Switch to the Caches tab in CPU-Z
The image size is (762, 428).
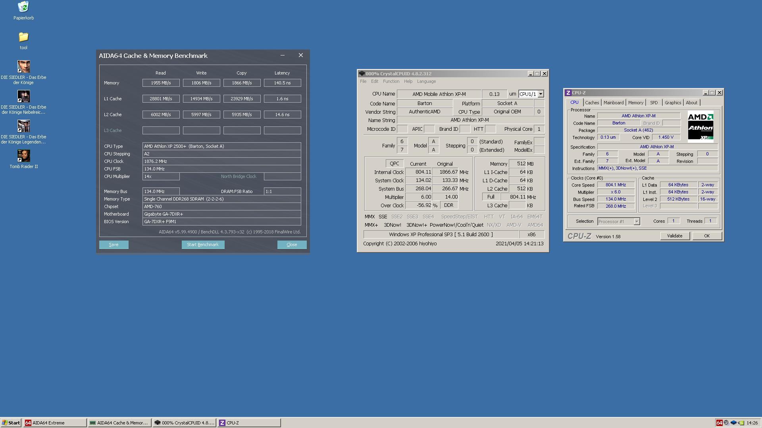(592, 103)
